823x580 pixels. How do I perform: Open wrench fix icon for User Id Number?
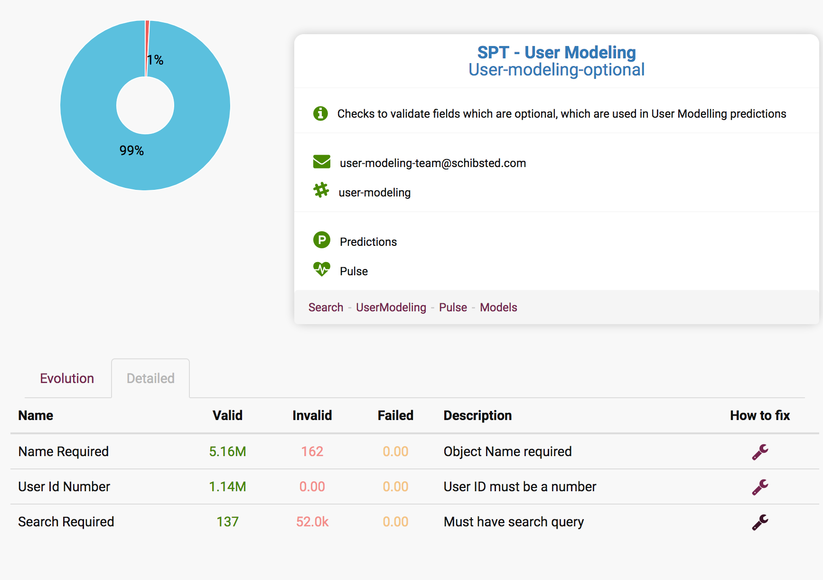760,487
